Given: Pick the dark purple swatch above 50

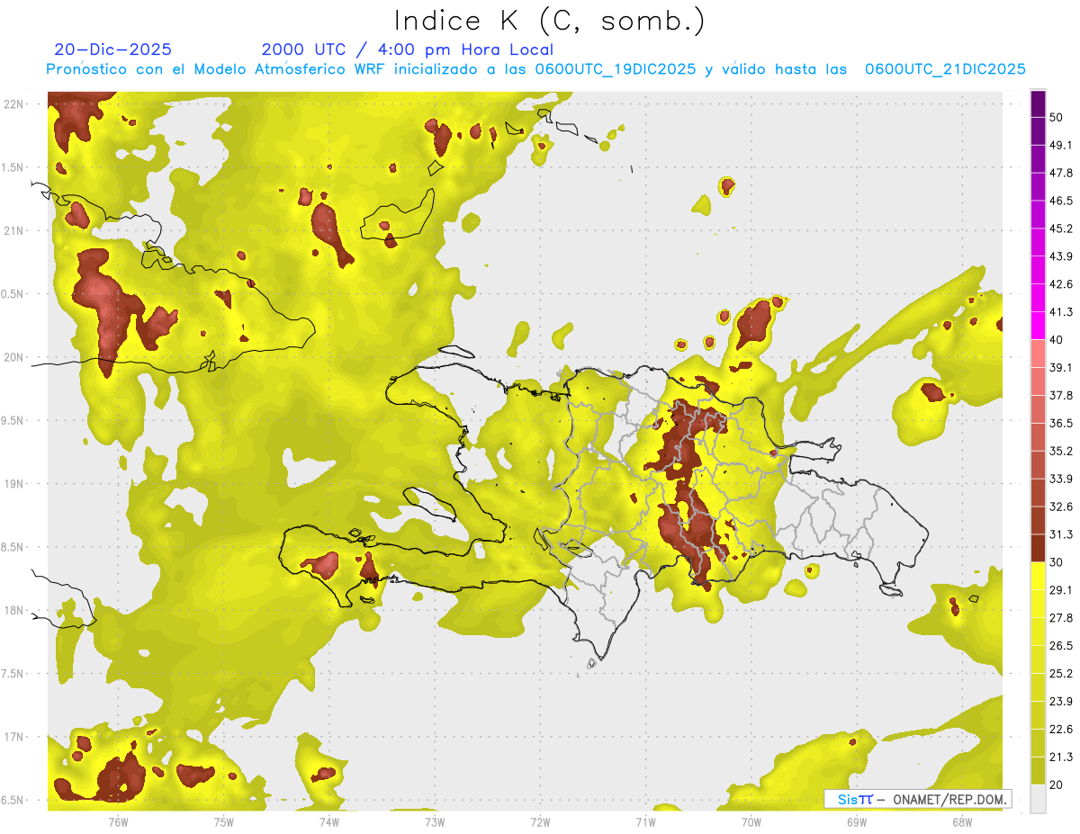Looking at the screenshot, I should coord(1038,103).
